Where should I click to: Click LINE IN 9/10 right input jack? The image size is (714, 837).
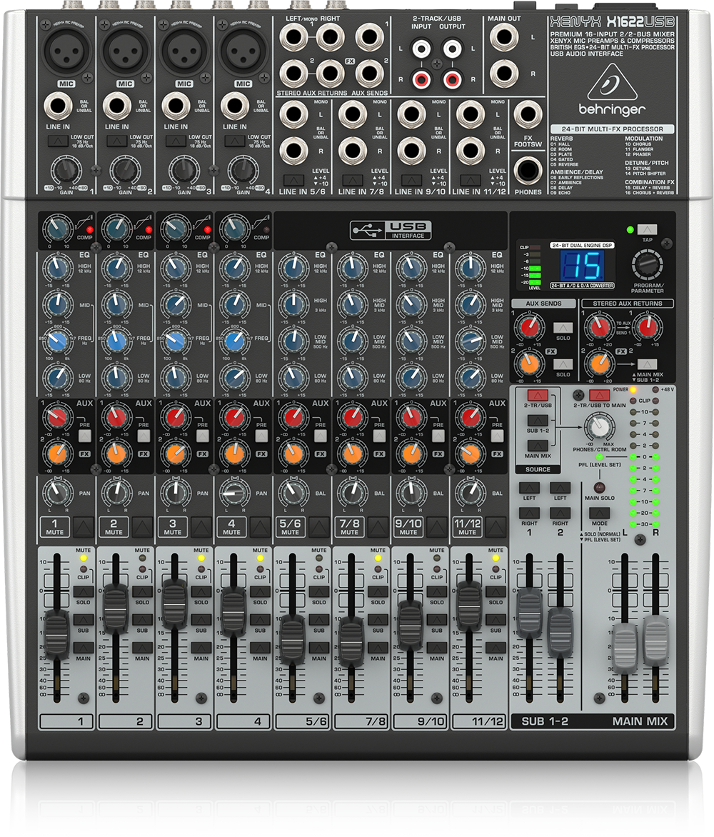[411, 151]
